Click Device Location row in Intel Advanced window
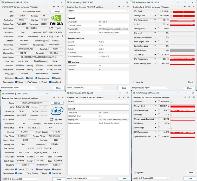 (98, 123)
